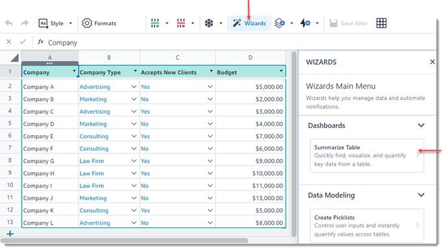Image resolution: width=448 pixels, height=250 pixels.
Task: Click the table grid icon
Action: pyautogui.click(x=381, y=23)
